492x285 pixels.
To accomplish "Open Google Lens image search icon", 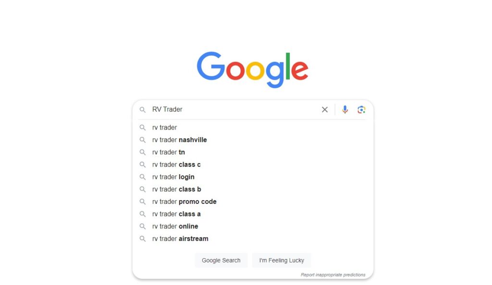I will point(361,109).
